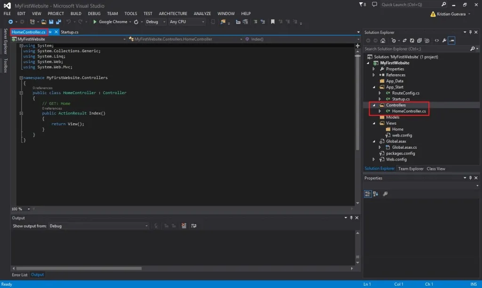Viewport: 482px width, 288px height.
Task: Click the New Project toolbar icon
Action: [32, 22]
